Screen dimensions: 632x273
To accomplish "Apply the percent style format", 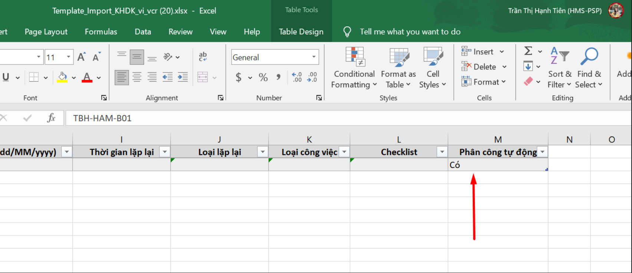I will (263, 78).
